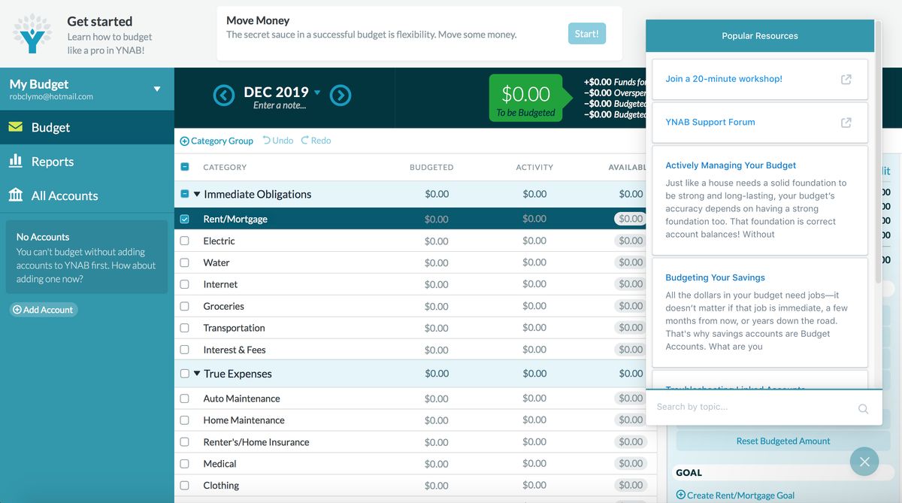Open the All Accounts section
This screenshot has height=503, width=902.
[62, 195]
